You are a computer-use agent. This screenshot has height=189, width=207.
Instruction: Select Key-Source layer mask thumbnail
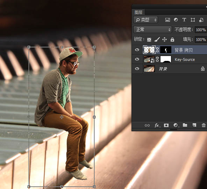click(166, 59)
